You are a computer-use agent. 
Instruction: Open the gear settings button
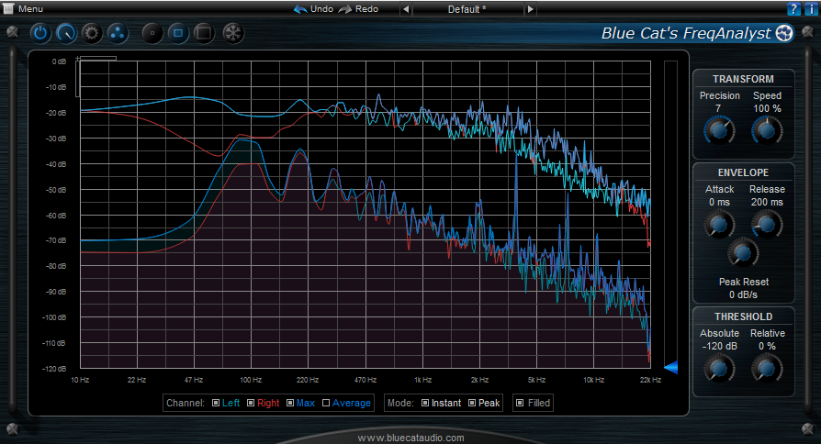tap(92, 33)
